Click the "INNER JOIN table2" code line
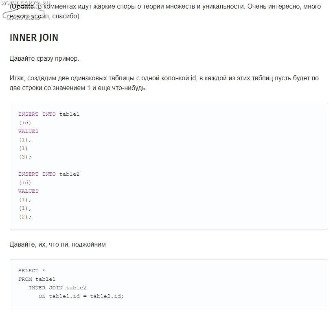Viewport: 333px width, 313px height. point(57,288)
